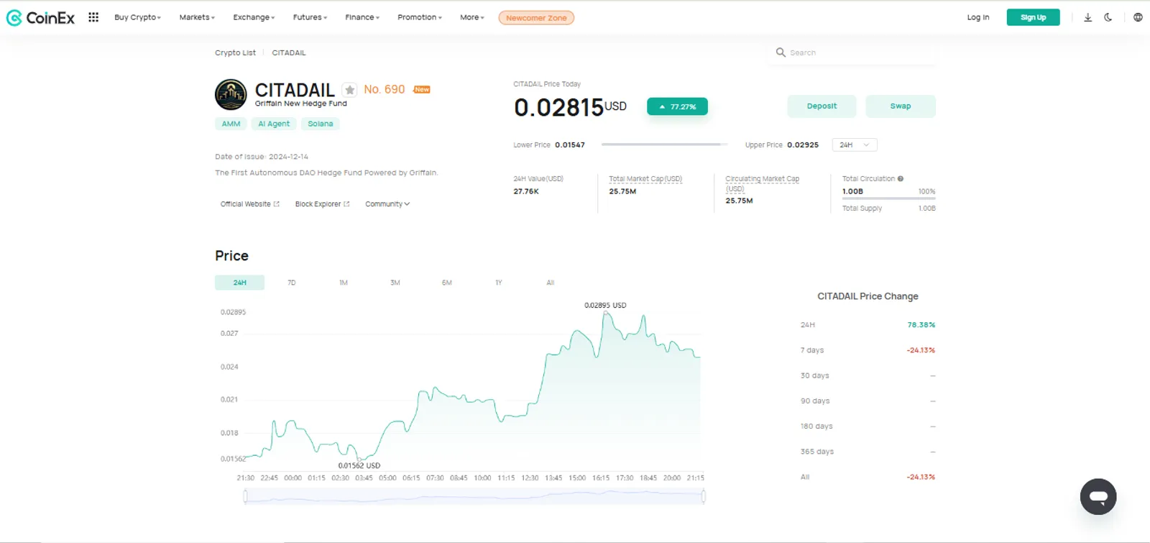
Task: Click the search magnifier icon
Action: coord(781,53)
